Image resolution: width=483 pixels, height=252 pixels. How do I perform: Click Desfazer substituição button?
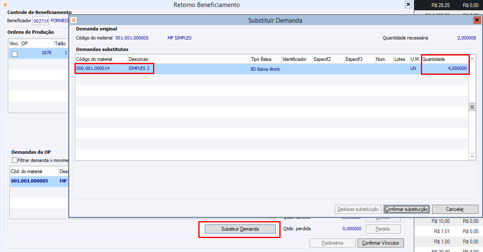click(358, 209)
